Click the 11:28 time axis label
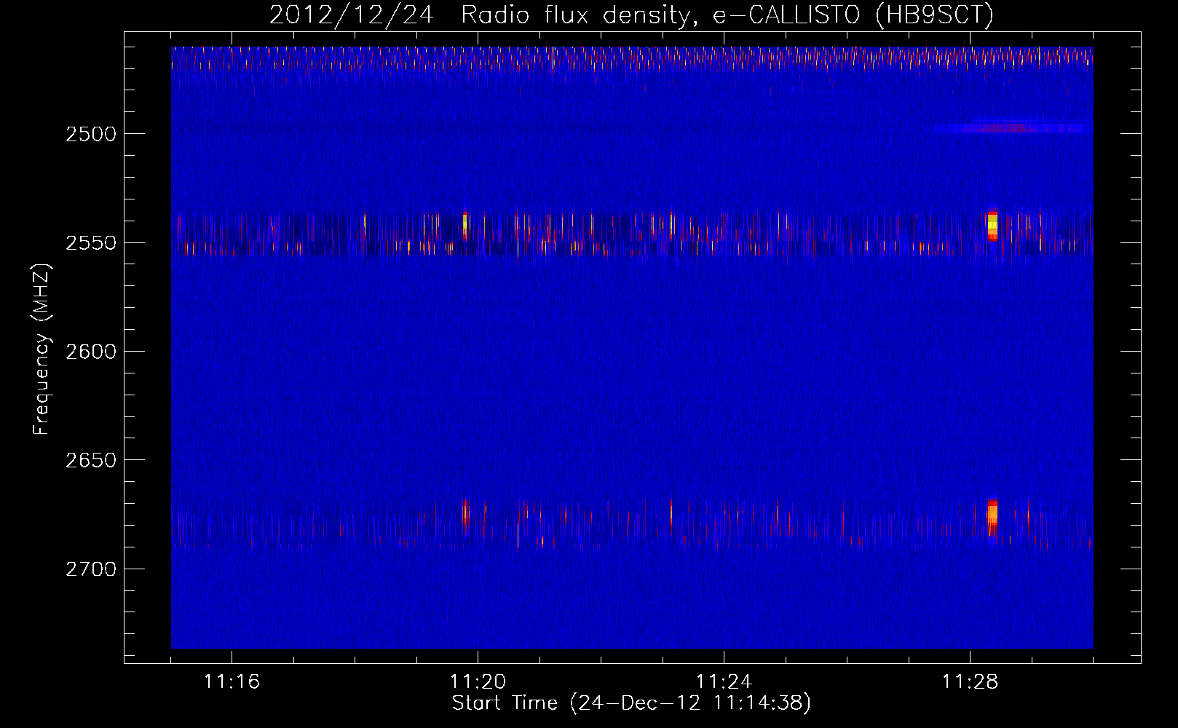The height and width of the screenshot is (728, 1178). pos(970,681)
